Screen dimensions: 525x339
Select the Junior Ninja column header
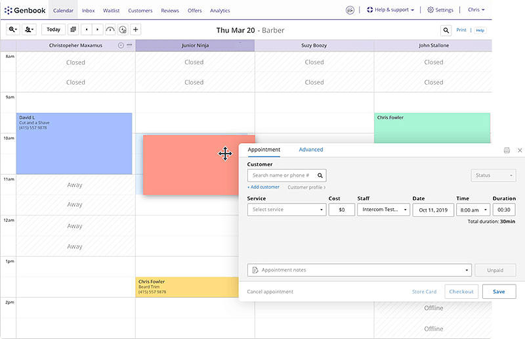[195, 45]
